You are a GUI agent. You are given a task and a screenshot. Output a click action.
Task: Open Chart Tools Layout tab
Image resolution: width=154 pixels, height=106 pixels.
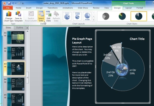point(129,8)
